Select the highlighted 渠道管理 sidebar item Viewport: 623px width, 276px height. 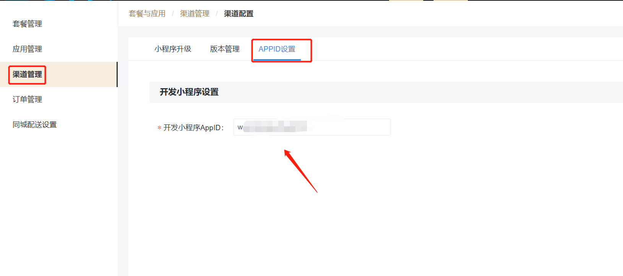pyautogui.click(x=27, y=74)
